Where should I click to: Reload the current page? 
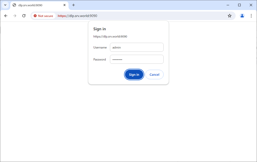(x=24, y=16)
